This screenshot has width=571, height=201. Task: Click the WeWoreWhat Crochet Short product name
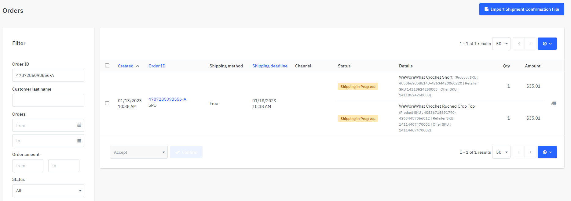(x=426, y=77)
